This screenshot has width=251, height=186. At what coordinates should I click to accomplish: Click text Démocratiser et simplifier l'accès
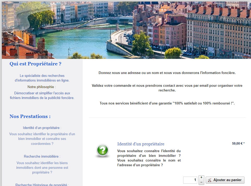point(42,95)
